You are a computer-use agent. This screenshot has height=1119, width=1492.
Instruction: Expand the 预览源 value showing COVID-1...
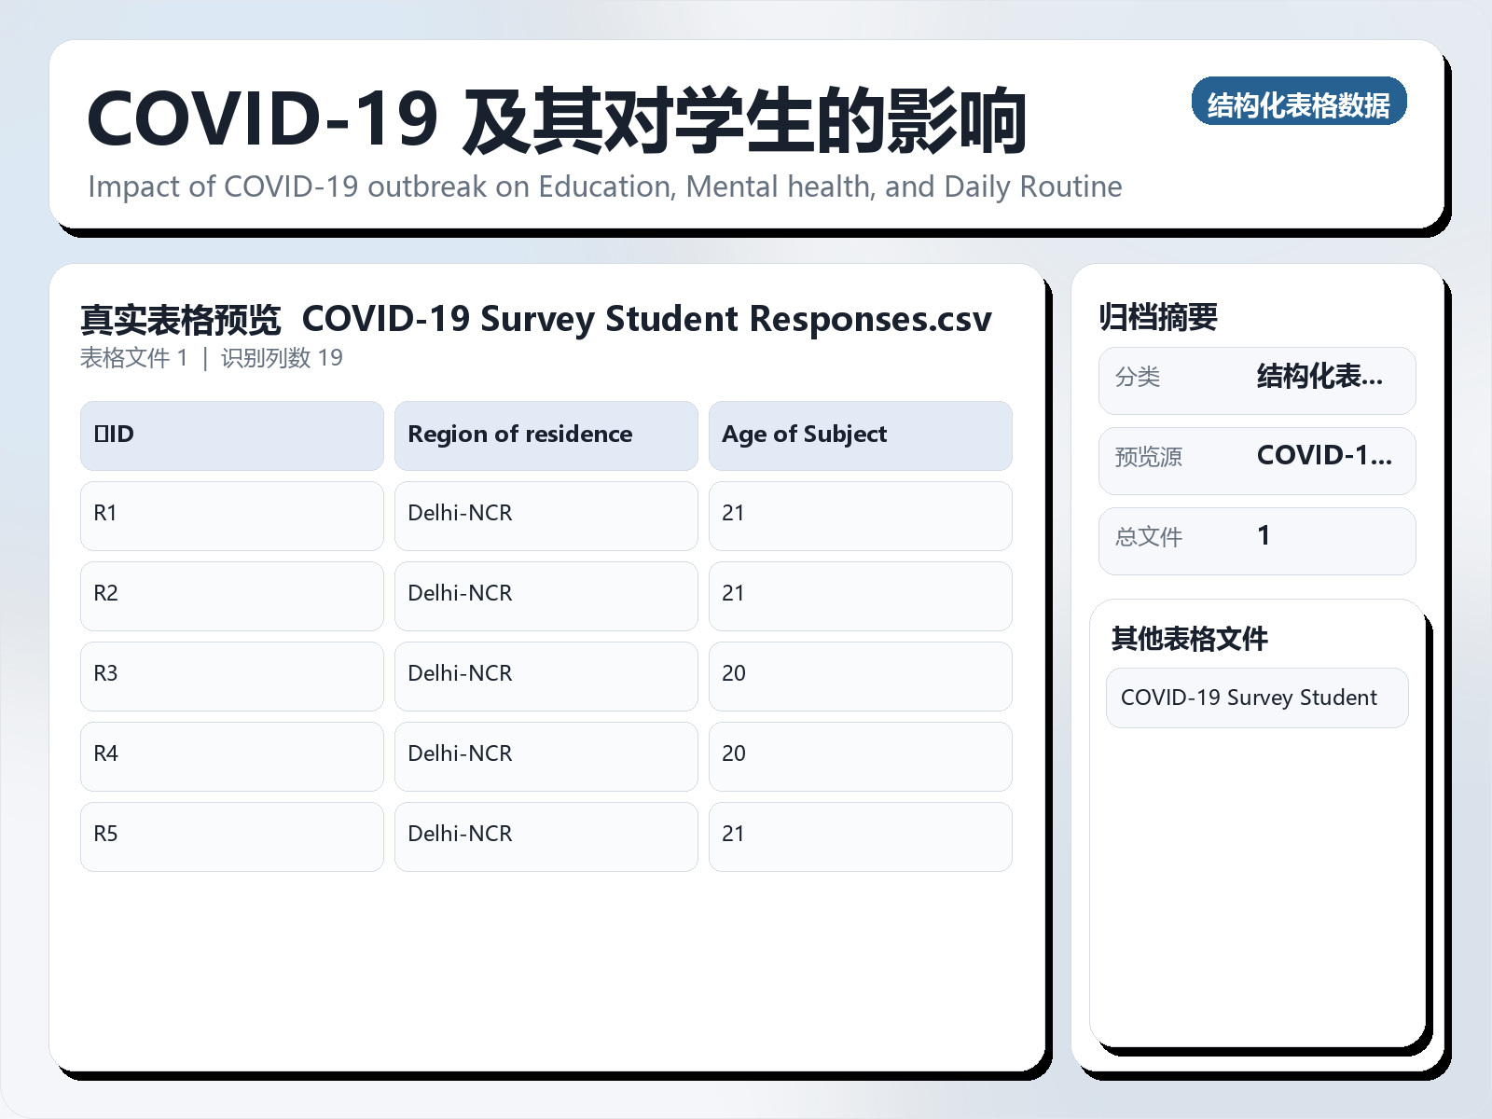pos(1323,458)
